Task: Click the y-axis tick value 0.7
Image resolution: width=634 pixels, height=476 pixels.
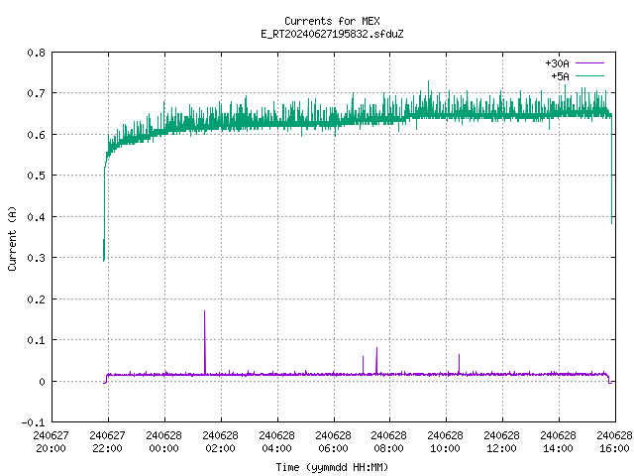Action: [36, 93]
